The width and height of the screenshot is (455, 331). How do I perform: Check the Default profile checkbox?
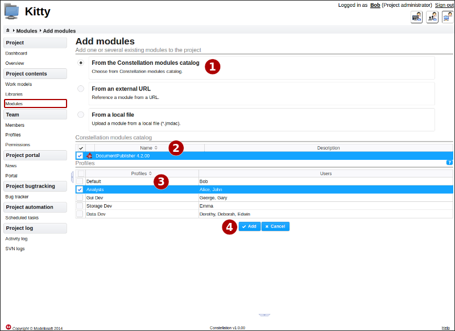pyautogui.click(x=80, y=181)
